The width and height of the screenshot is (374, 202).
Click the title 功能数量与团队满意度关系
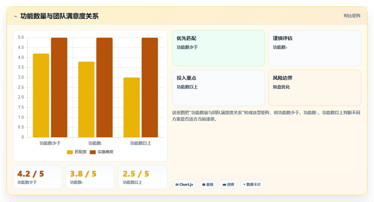click(59, 16)
